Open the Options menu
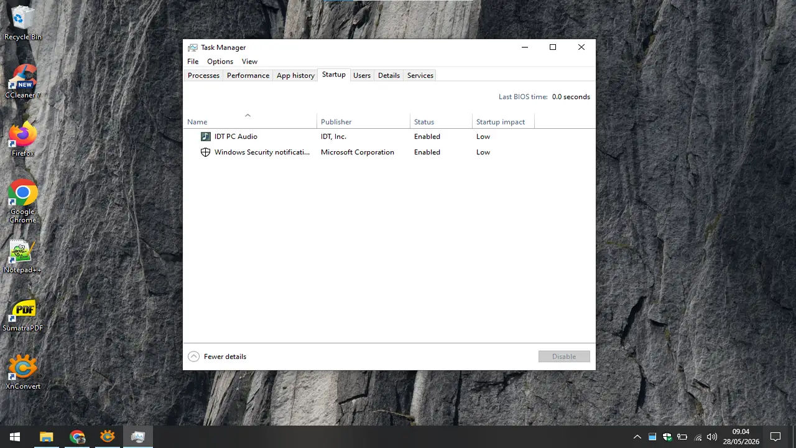This screenshot has height=448, width=796. click(x=220, y=62)
